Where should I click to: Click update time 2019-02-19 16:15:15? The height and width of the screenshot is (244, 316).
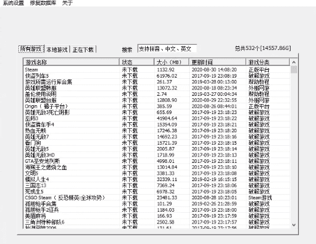pos(214,179)
